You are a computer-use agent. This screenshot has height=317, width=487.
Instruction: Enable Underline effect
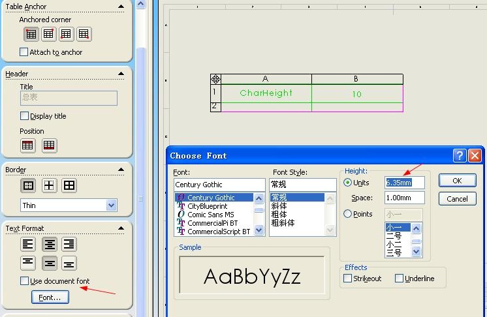[399, 279]
